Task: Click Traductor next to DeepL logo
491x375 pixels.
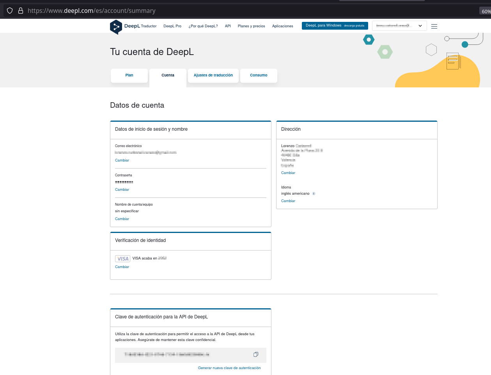Action: [x=149, y=26]
